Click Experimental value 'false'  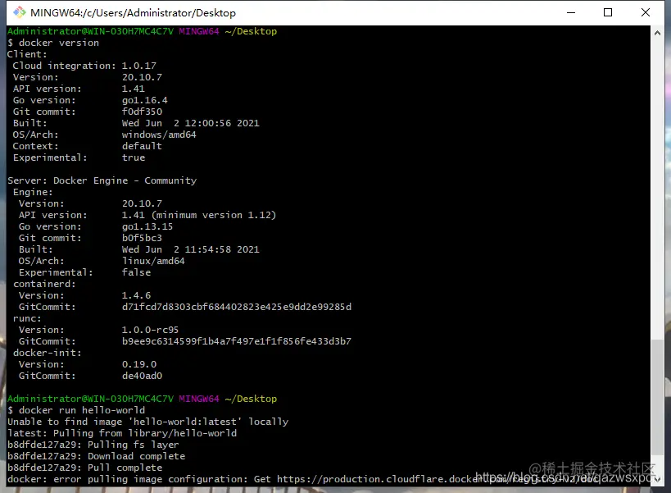[x=136, y=272]
